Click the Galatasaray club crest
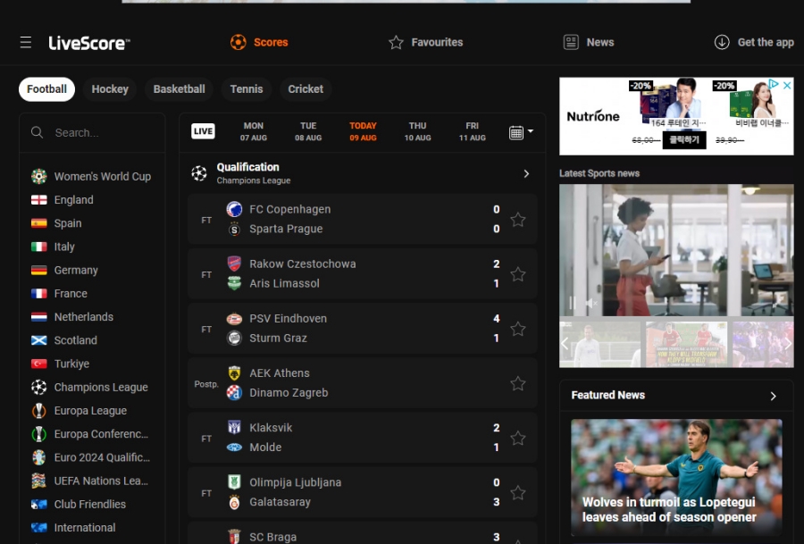 234,502
